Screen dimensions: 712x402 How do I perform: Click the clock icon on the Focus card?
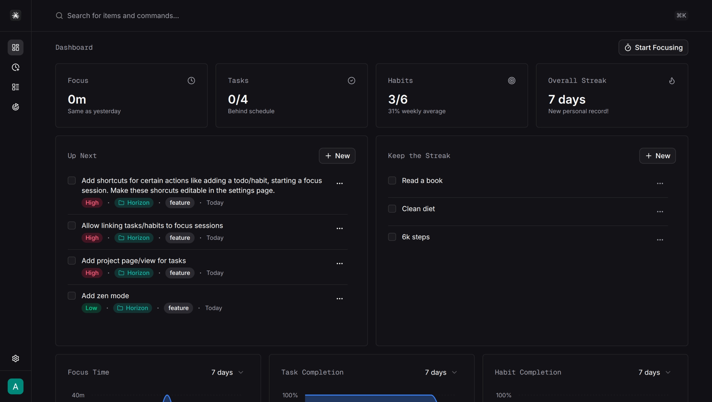tap(191, 80)
